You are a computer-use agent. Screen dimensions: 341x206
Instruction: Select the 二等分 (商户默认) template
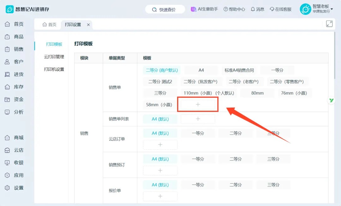162,70
